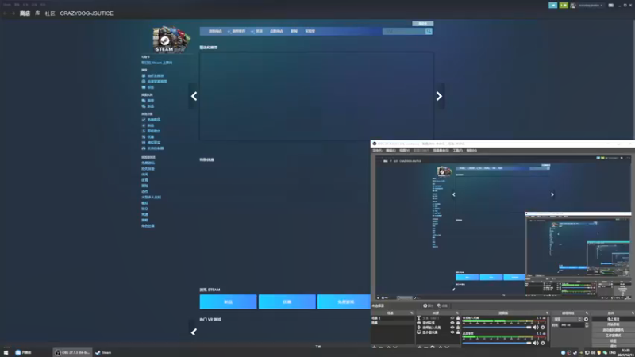
Task: Go back with Steam's back arrow
Action: pos(5,13)
